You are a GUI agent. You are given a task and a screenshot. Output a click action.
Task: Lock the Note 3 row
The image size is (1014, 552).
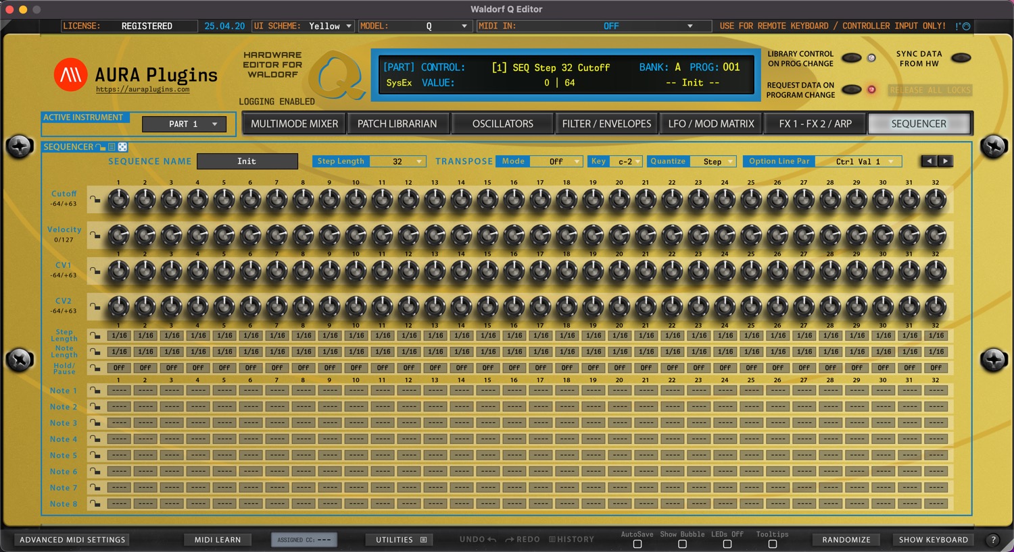95,423
